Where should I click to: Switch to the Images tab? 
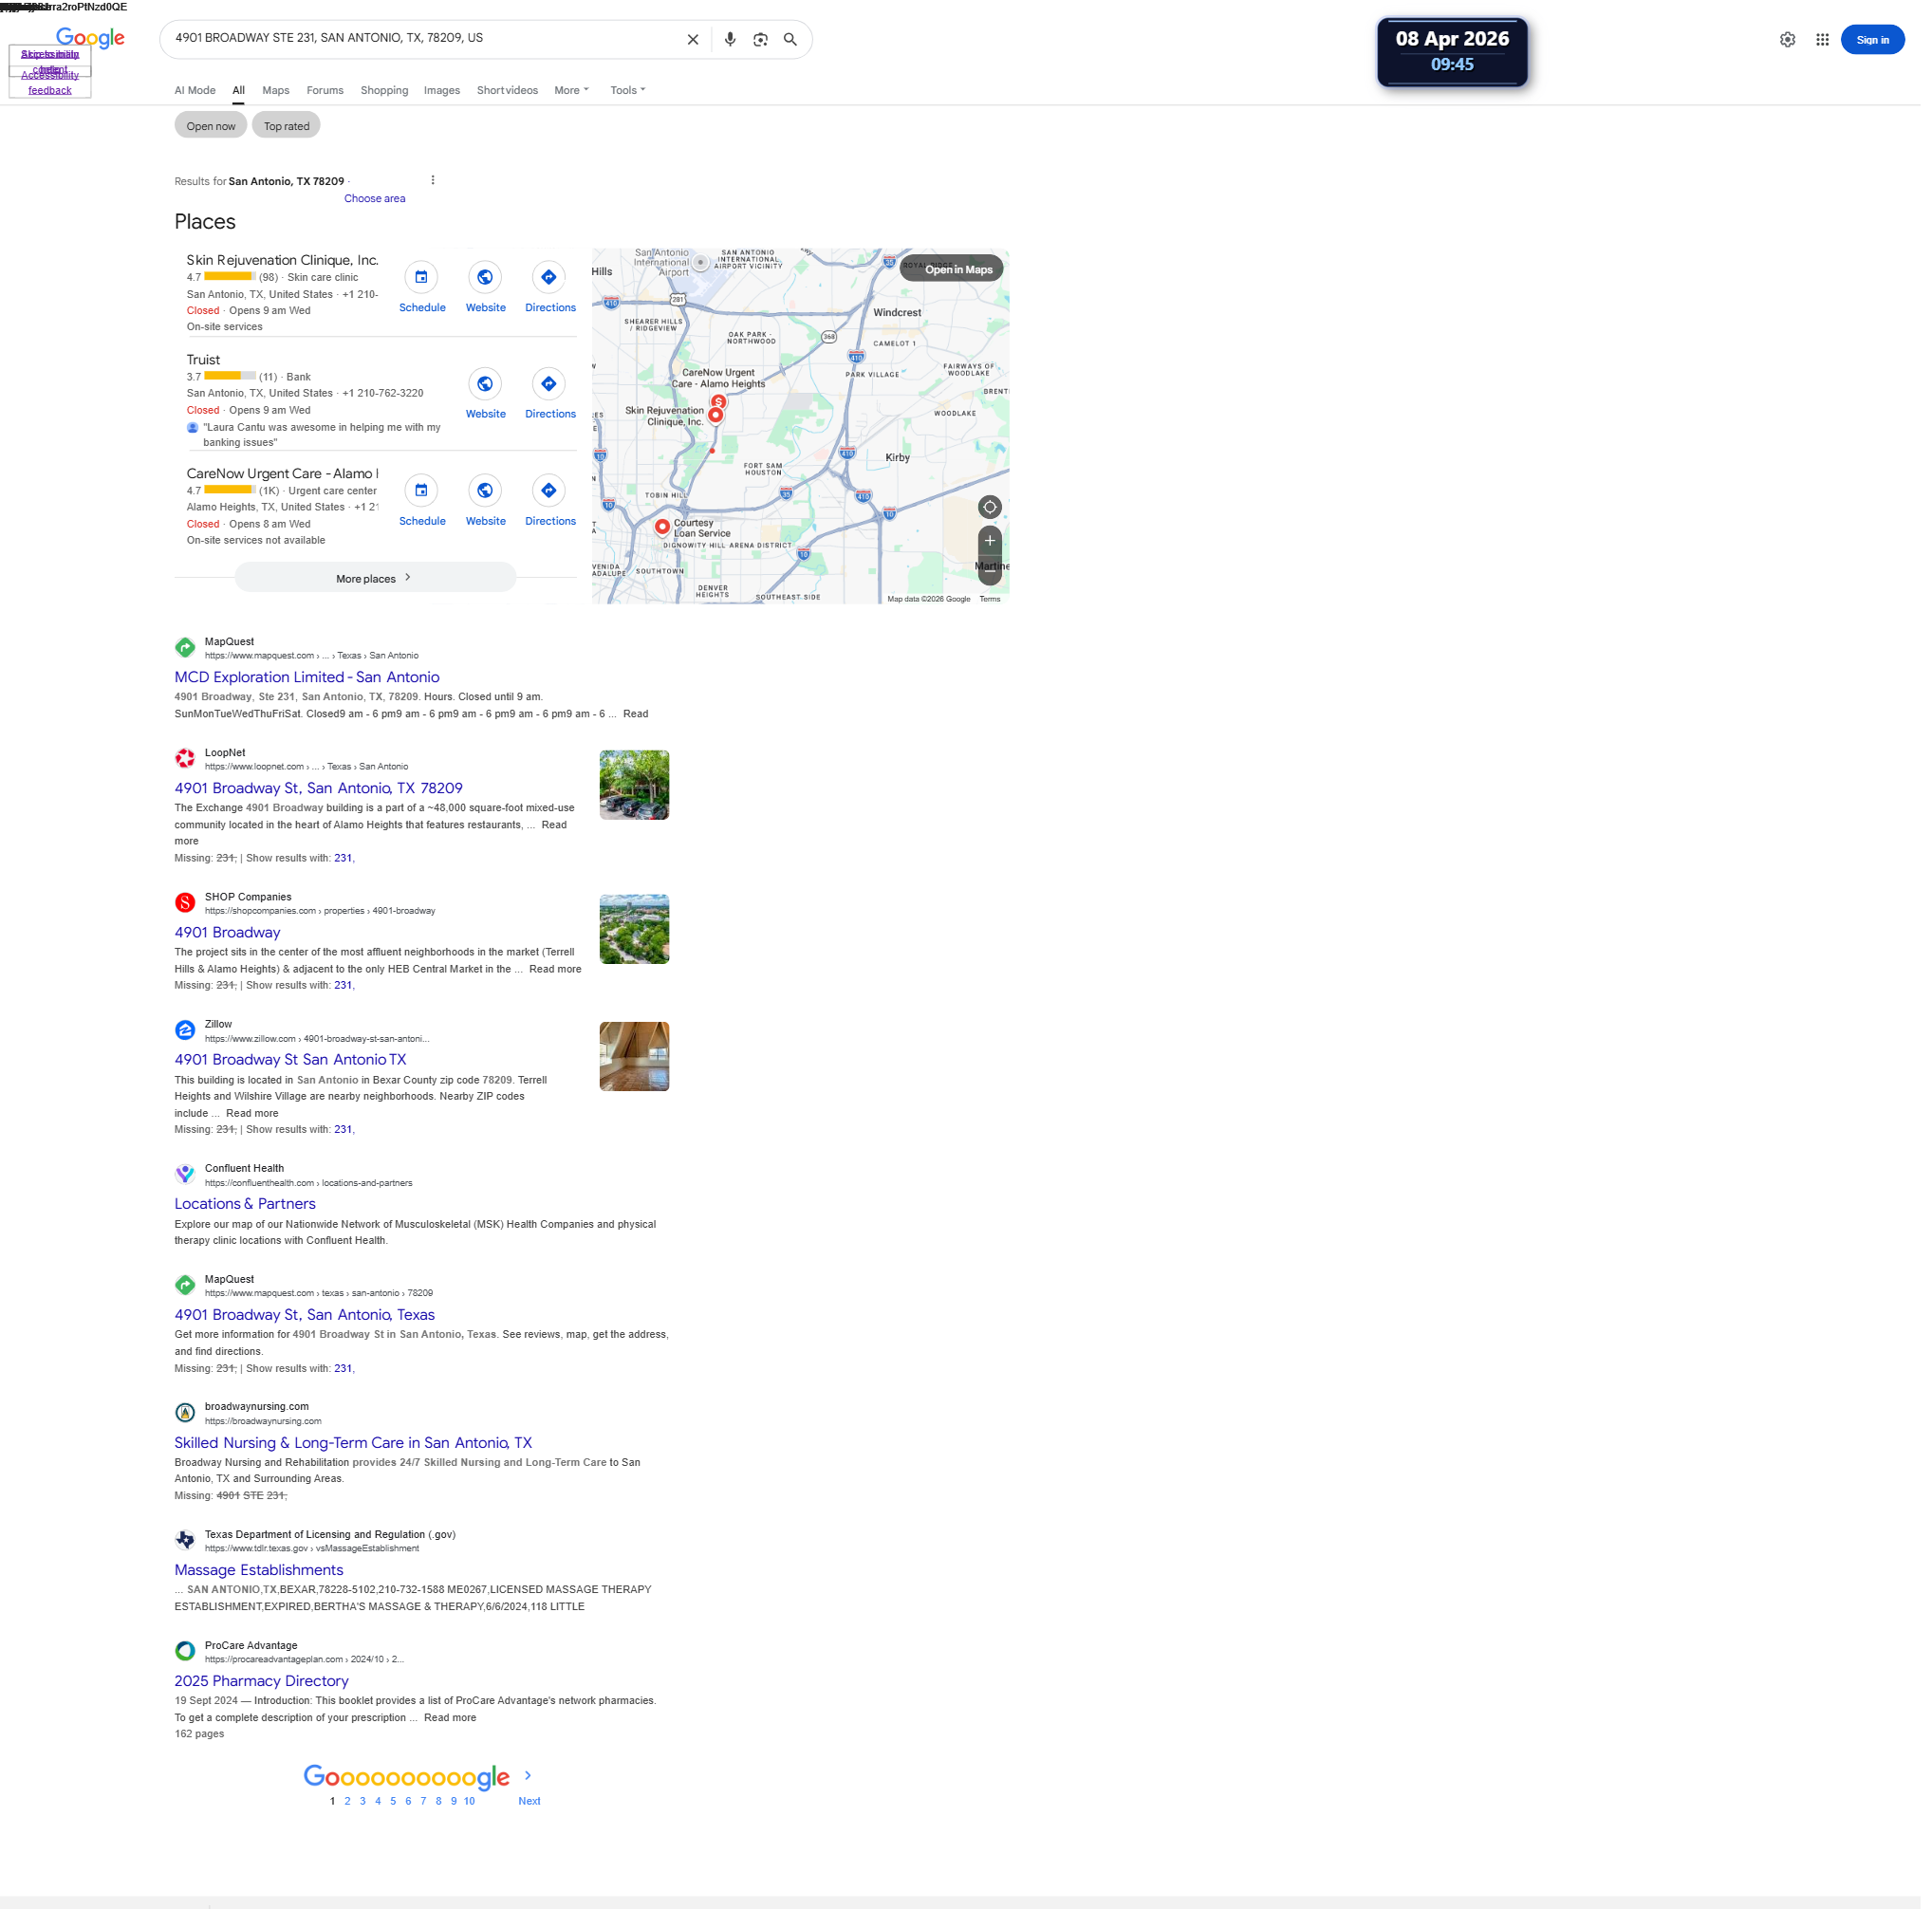(x=444, y=91)
